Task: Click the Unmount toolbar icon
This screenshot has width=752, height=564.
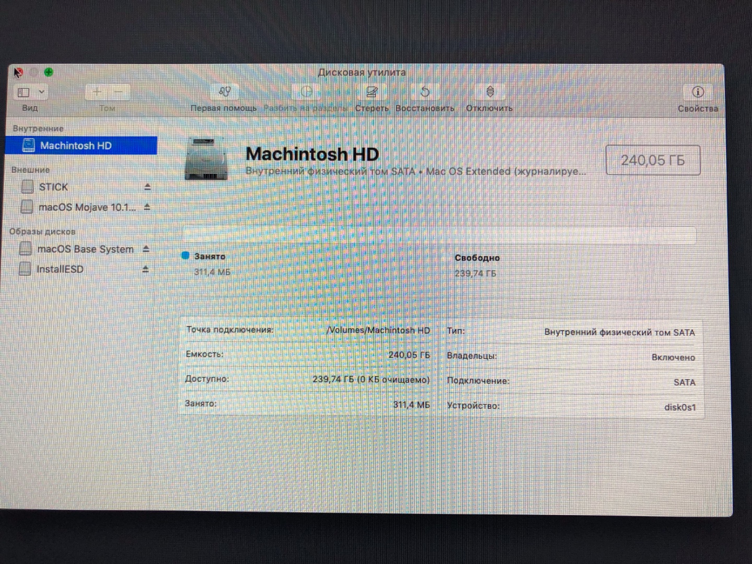Action: 490,92
